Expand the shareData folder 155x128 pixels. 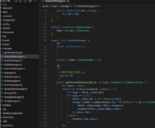point(8,117)
